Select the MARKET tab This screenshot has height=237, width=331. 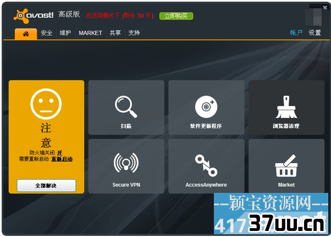pyautogui.click(x=90, y=33)
